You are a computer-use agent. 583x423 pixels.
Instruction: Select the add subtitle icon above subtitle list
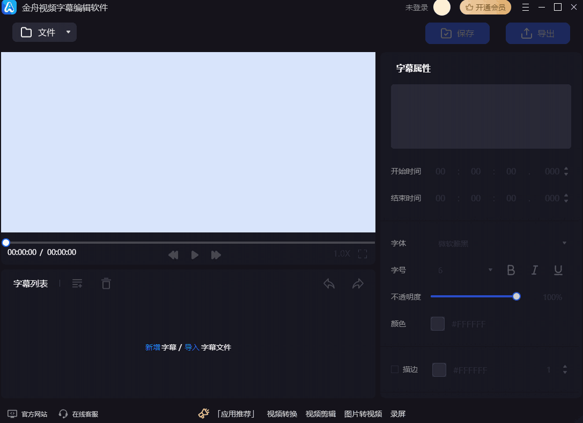pos(77,283)
